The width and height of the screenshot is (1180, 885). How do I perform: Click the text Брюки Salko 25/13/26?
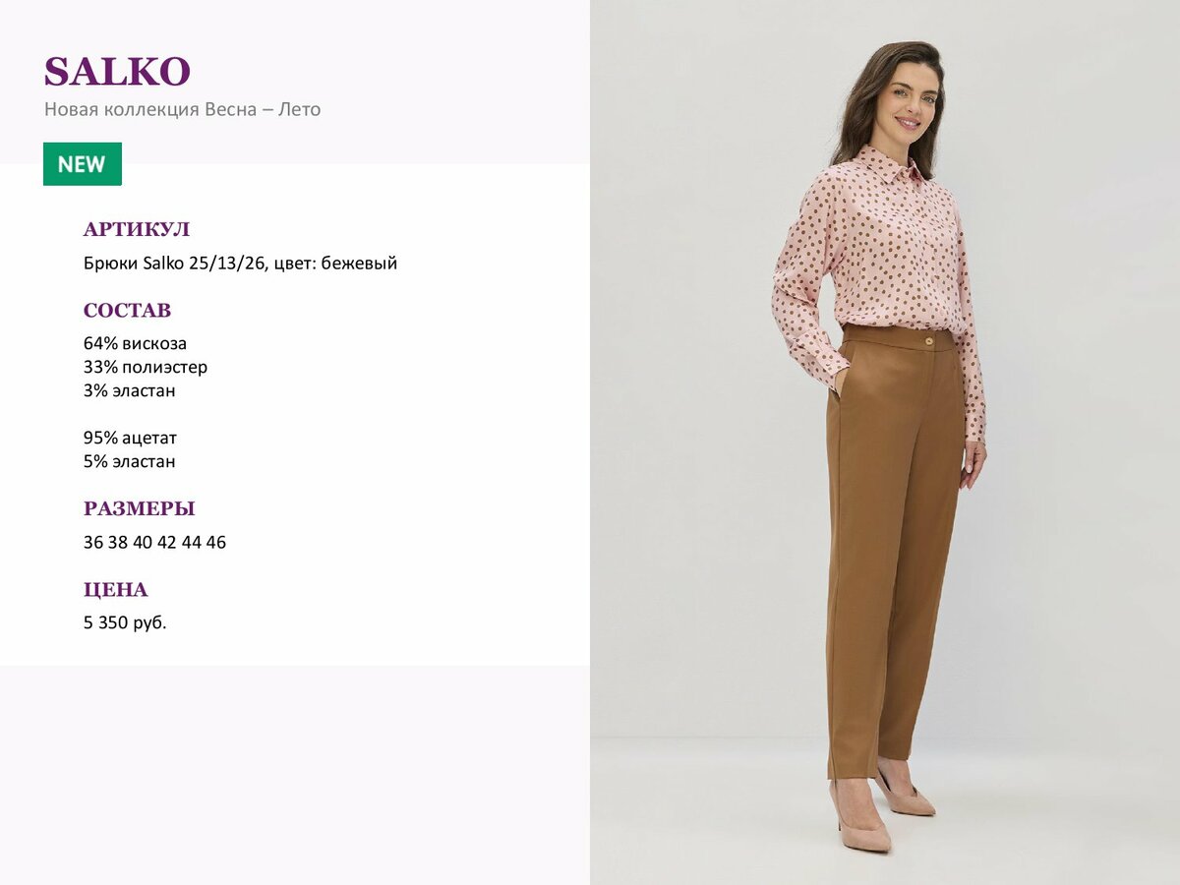point(175,264)
